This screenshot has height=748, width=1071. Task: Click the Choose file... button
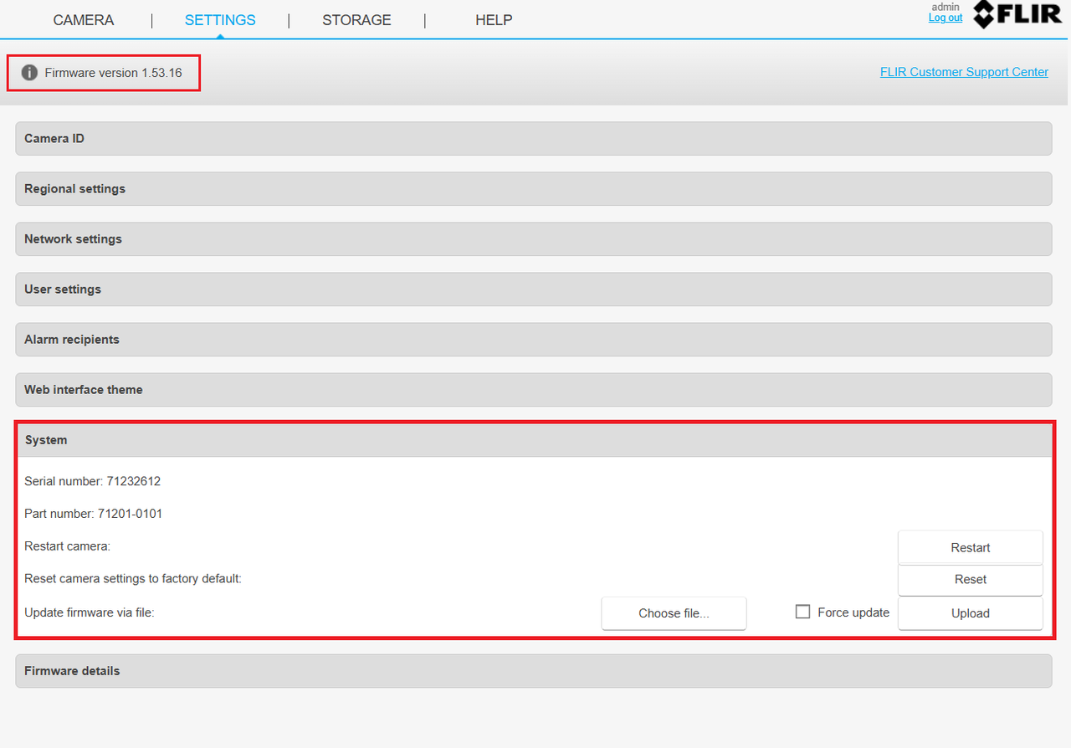pos(674,613)
